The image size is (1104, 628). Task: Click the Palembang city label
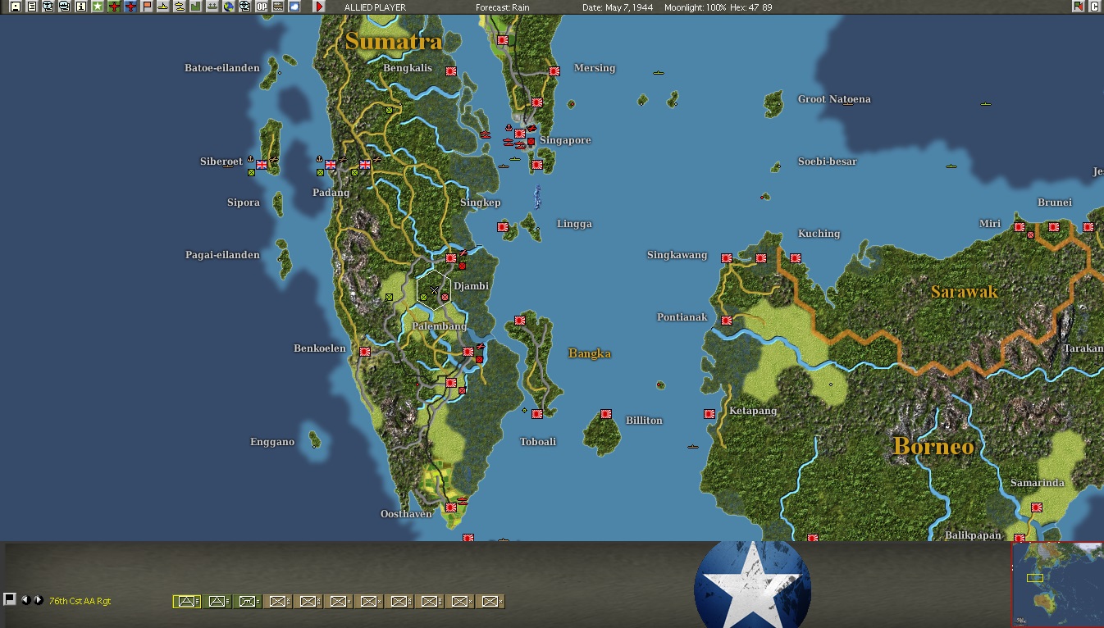440,326
